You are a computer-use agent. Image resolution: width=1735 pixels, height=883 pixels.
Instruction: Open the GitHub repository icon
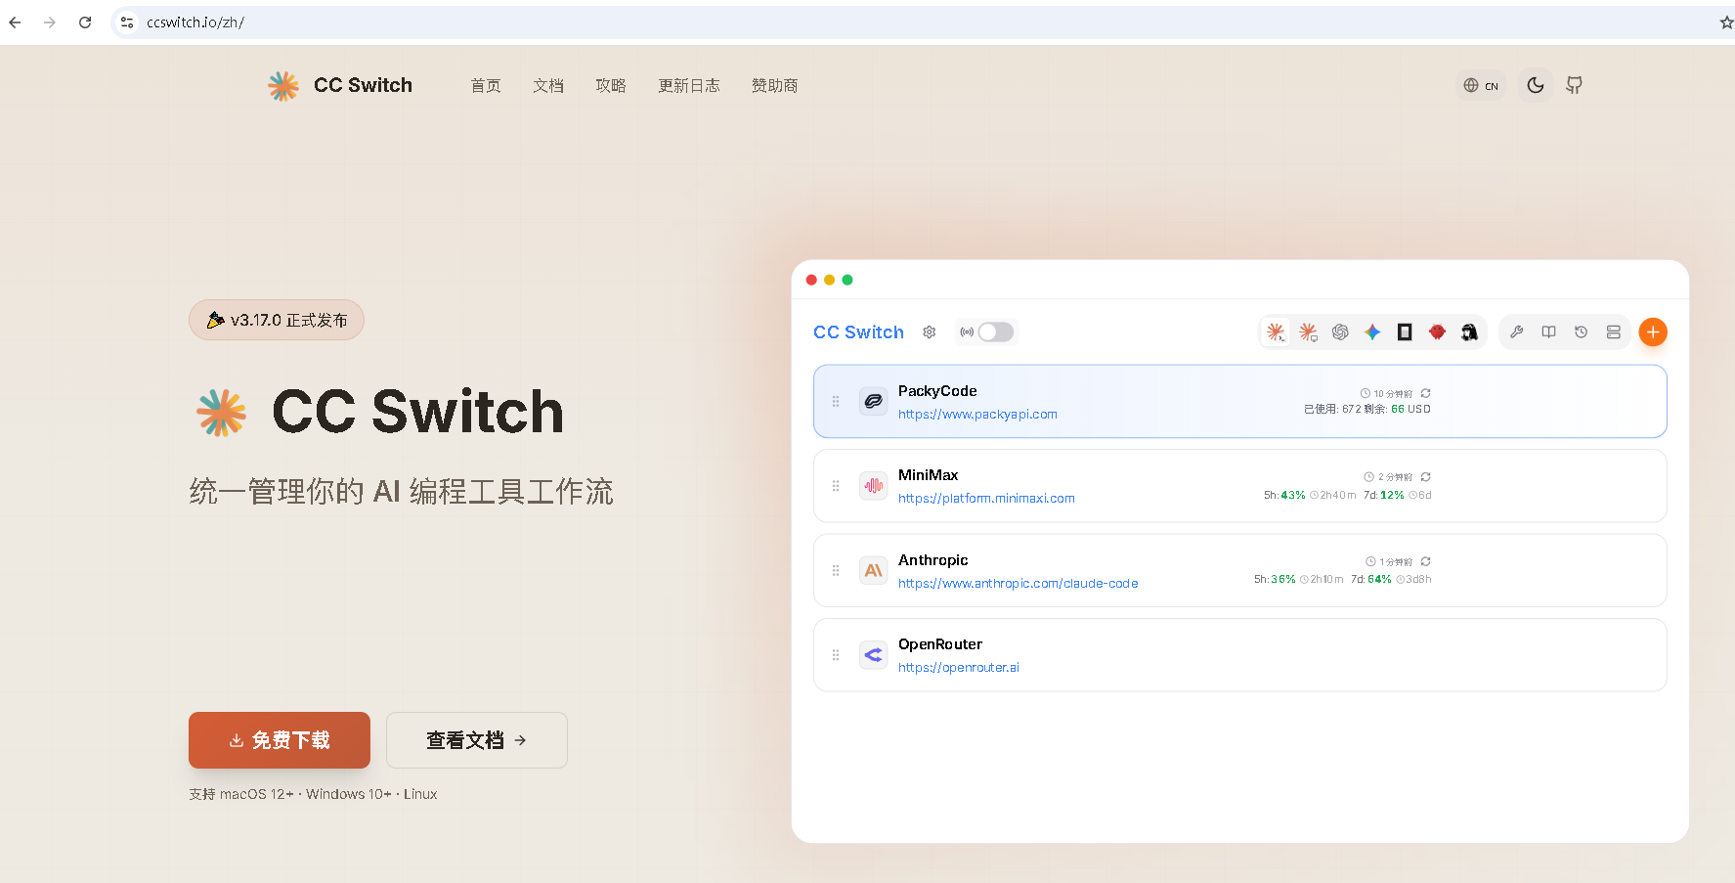tap(1574, 85)
